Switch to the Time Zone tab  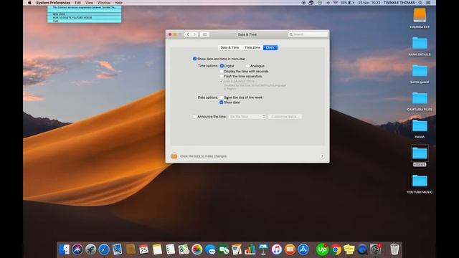pyautogui.click(x=252, y=47)
